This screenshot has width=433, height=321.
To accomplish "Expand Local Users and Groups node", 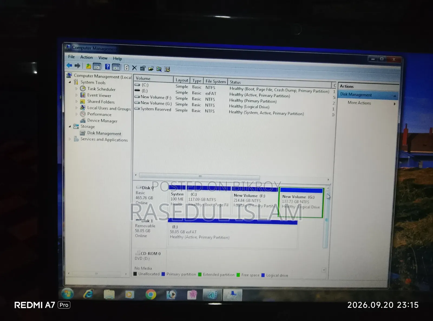I will coord(77,108).
